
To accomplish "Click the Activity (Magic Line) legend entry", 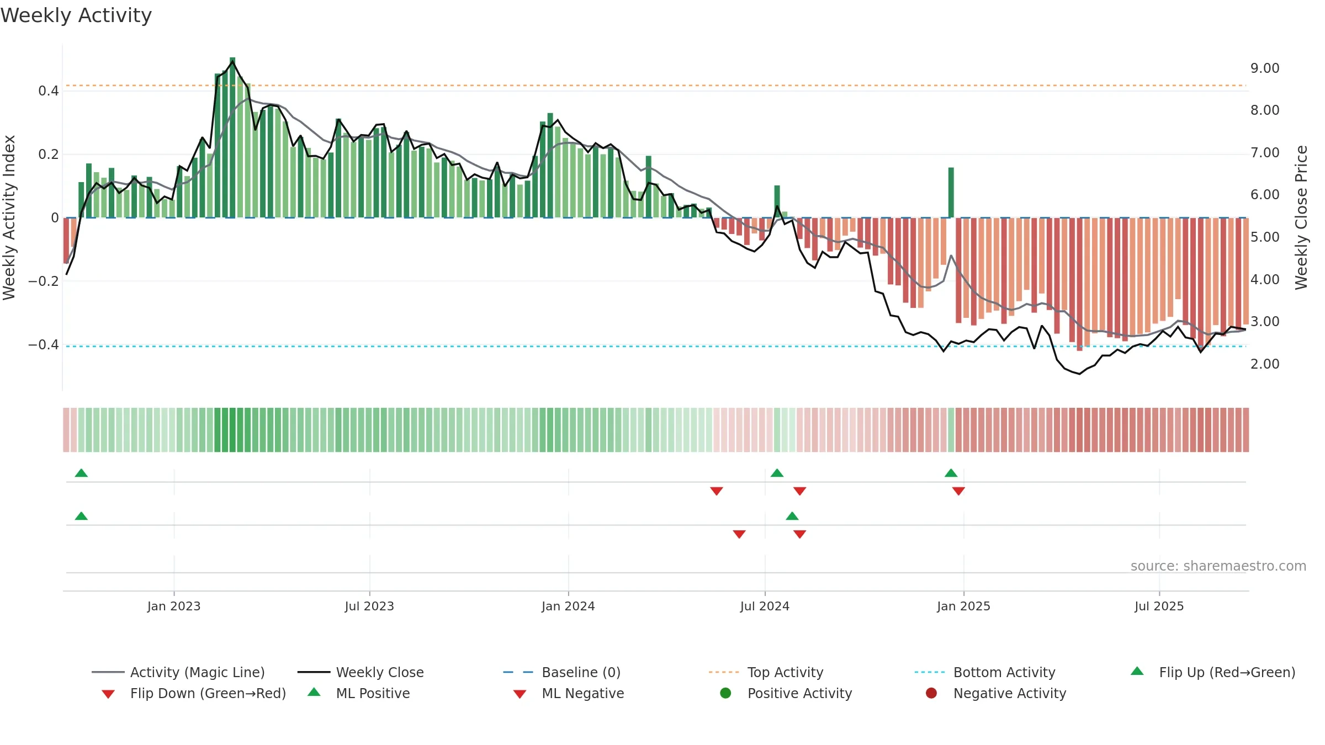I will point(178,672).
